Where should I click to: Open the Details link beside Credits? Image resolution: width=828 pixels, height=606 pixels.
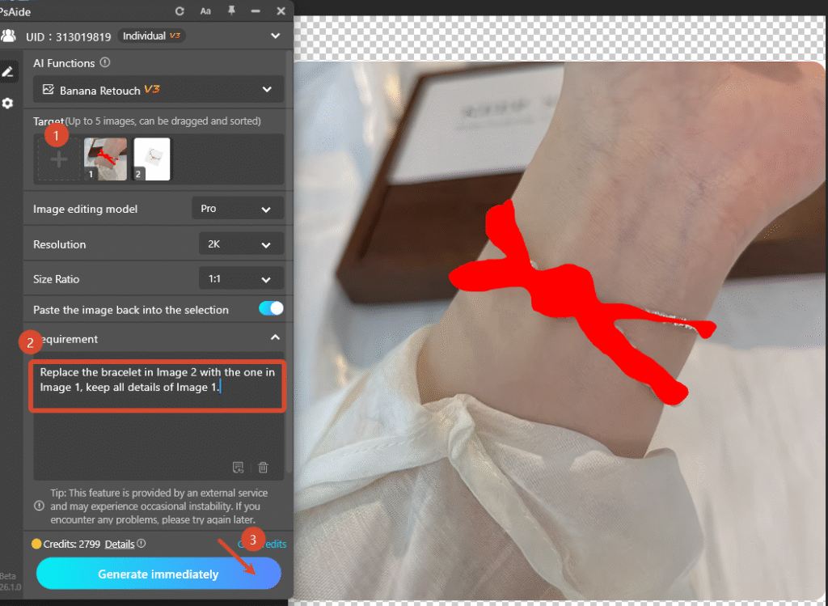[x=120, y=544]
